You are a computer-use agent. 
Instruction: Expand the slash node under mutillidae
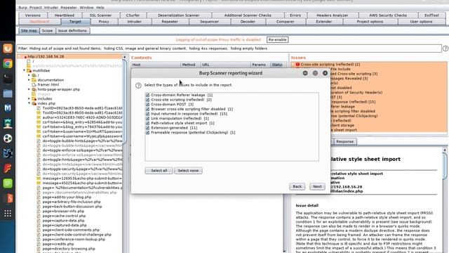pyautogui.click(x=29, y=75)
